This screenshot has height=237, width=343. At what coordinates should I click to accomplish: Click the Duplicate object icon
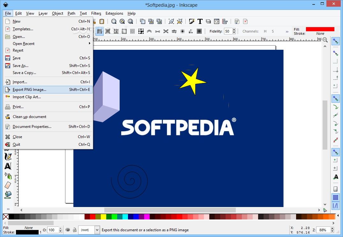(x=142, y=21)
